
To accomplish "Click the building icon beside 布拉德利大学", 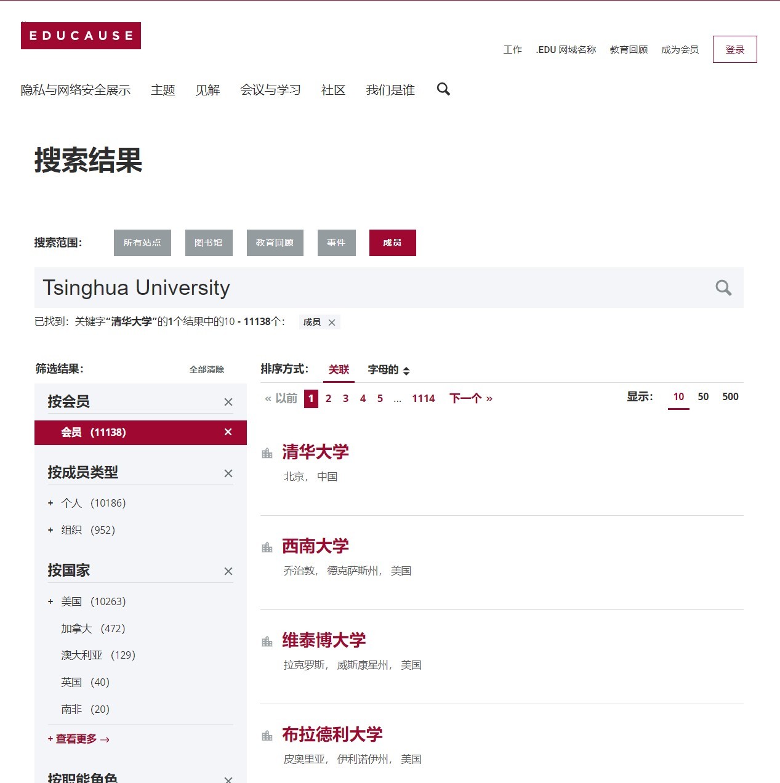I will click(267, 736).
